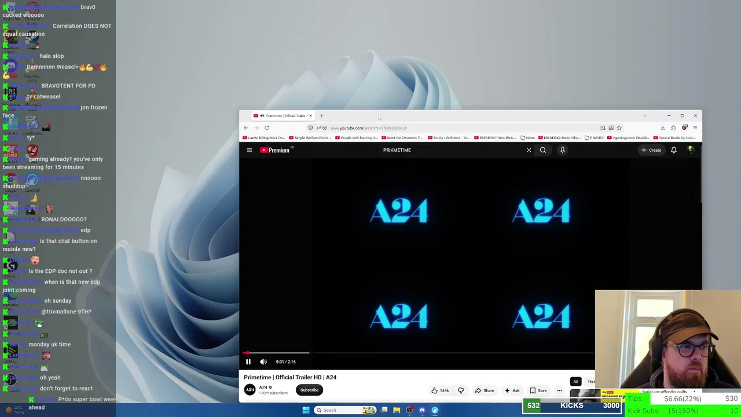This screenshot has height=417, width=741.
Task: Clear the YouTube search box text
Action: click(x=529, y=150)
